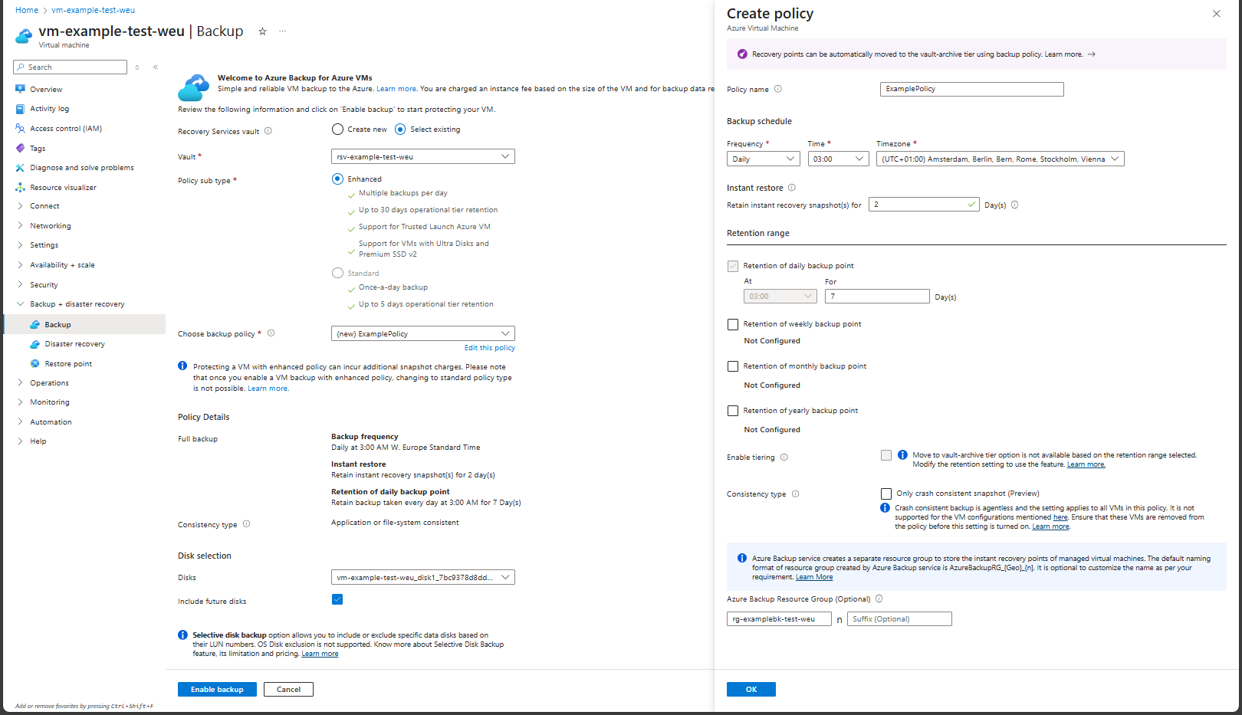
Task: Click Cancel button
Action: (288, 690)
